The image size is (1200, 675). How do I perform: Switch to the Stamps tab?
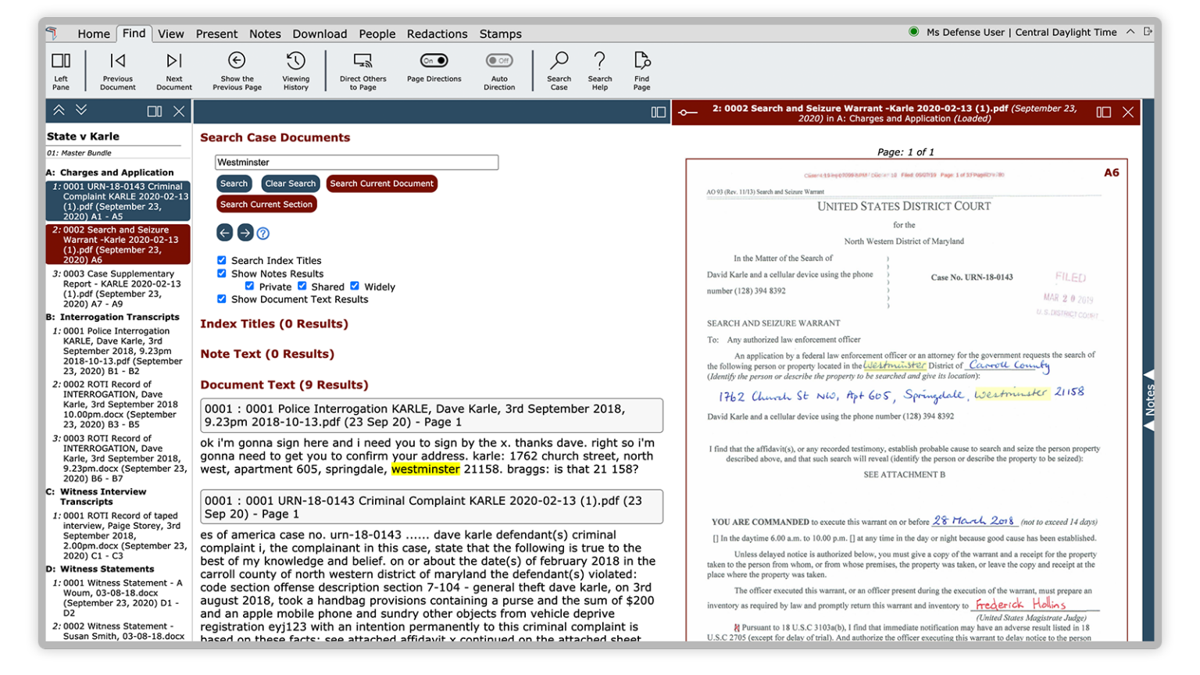point(500,34)
